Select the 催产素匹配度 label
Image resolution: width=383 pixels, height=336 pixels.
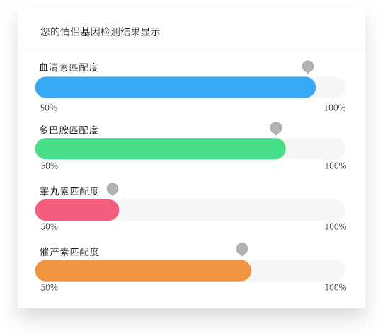point(69,252)
